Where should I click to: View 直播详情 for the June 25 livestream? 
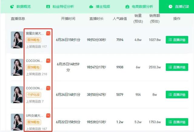tap(177, 67)
